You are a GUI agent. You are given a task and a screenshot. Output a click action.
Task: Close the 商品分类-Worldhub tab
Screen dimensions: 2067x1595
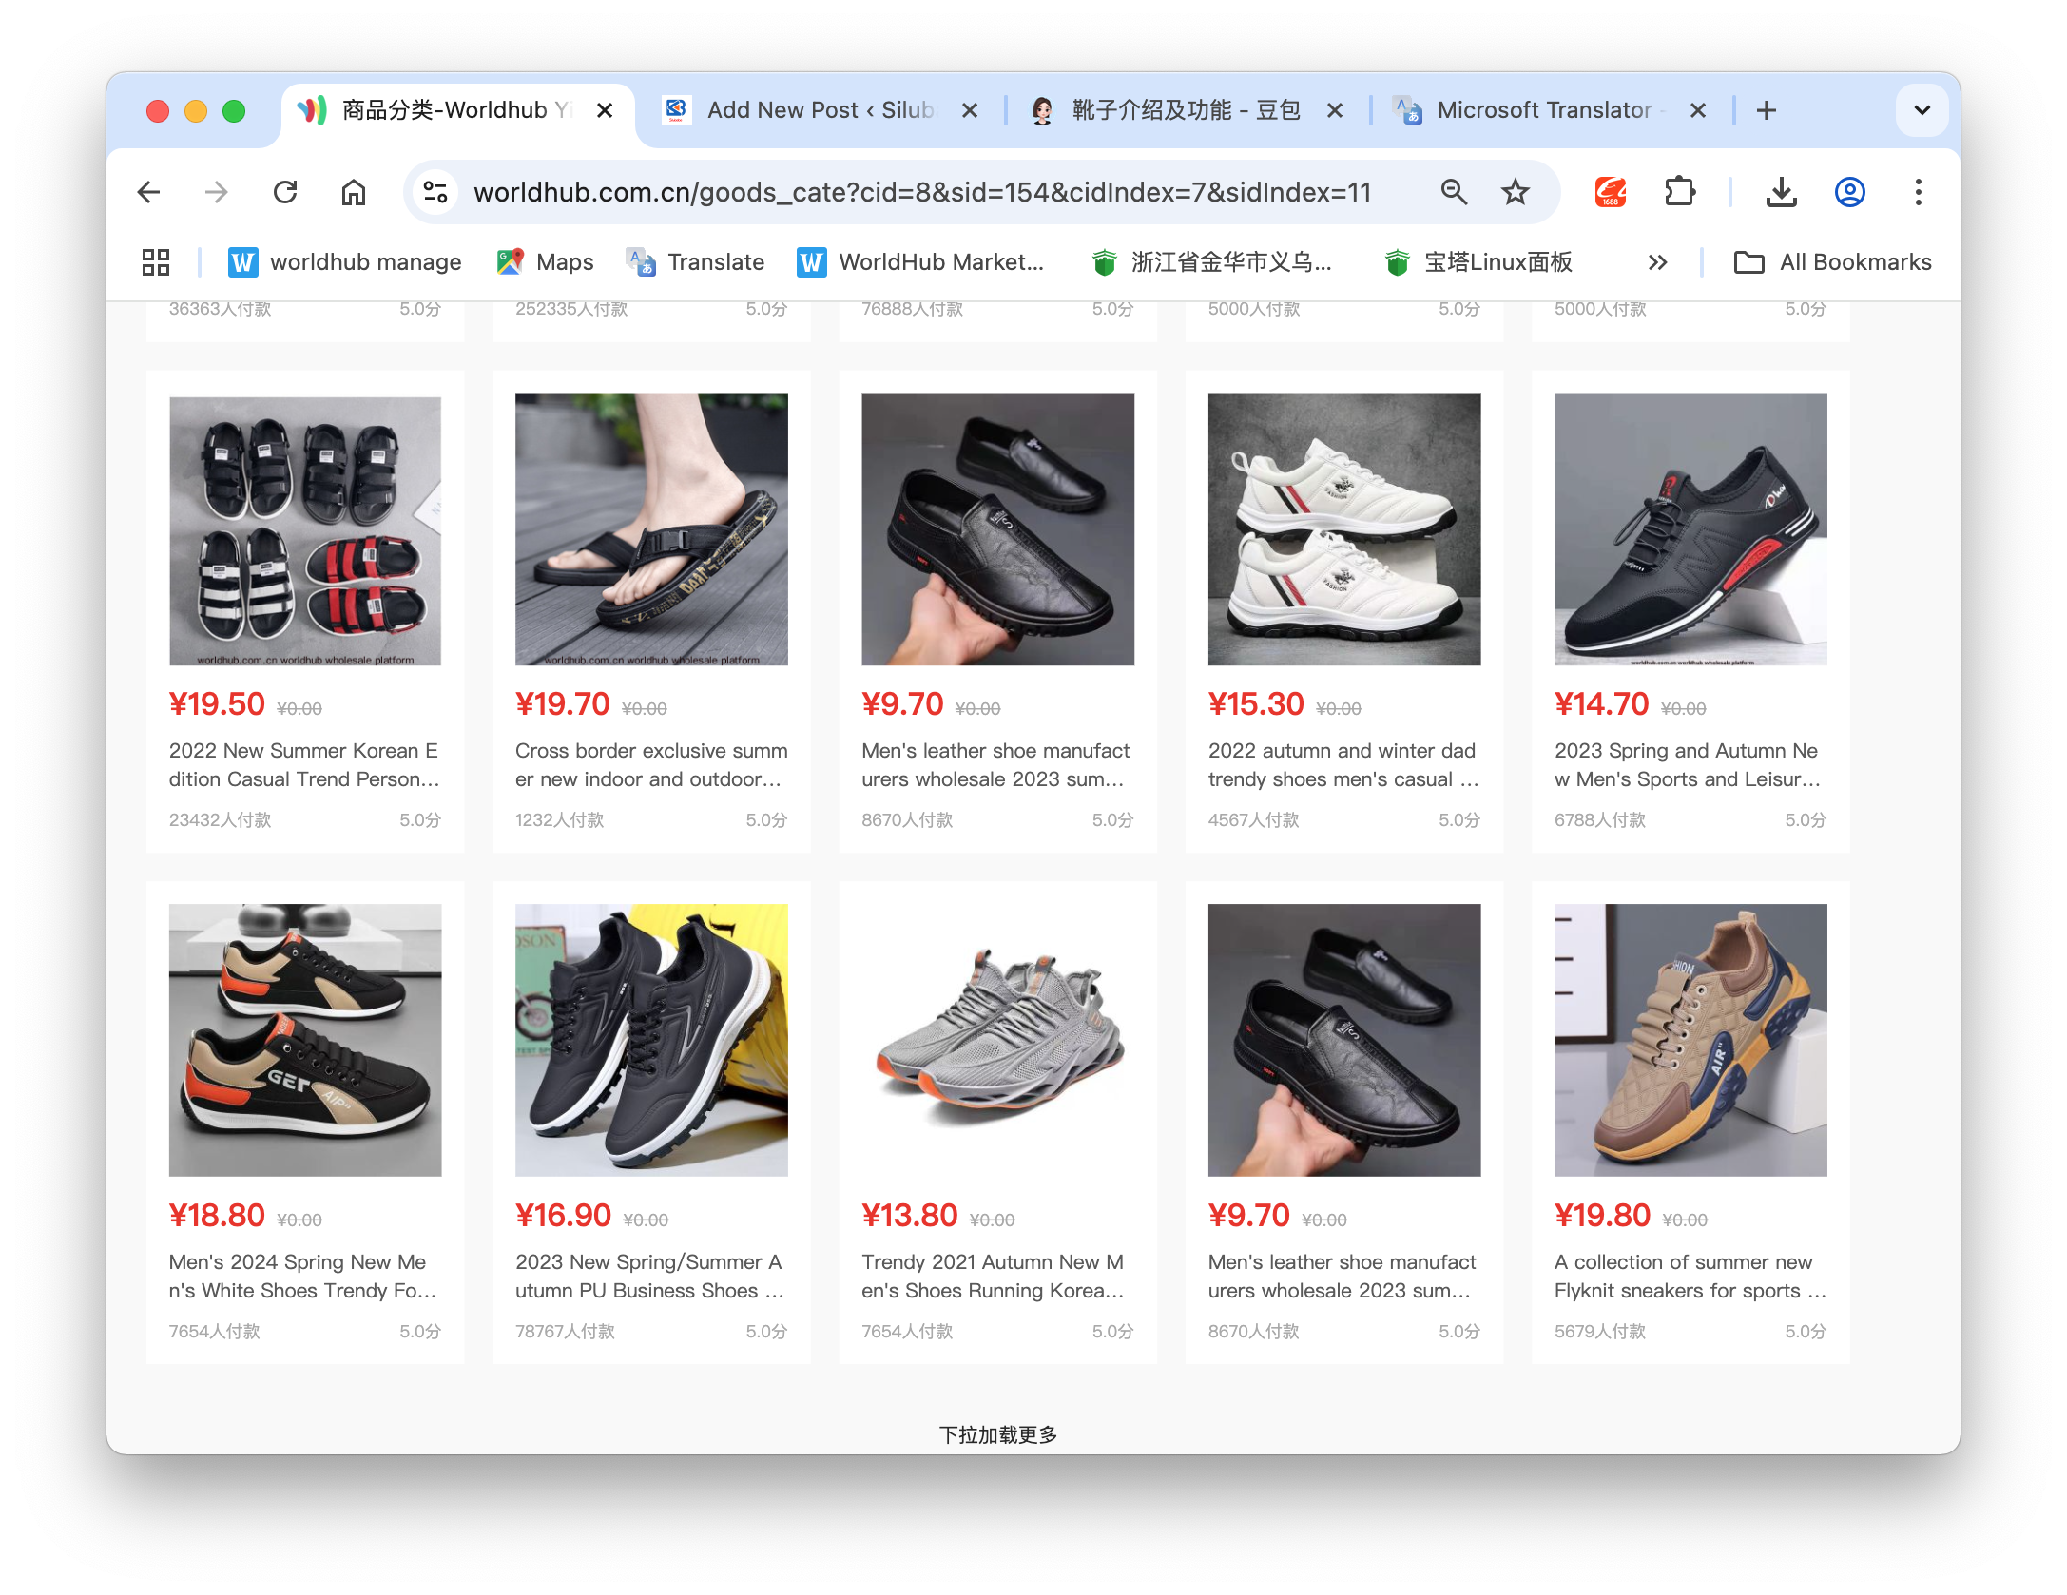(605, 110)
